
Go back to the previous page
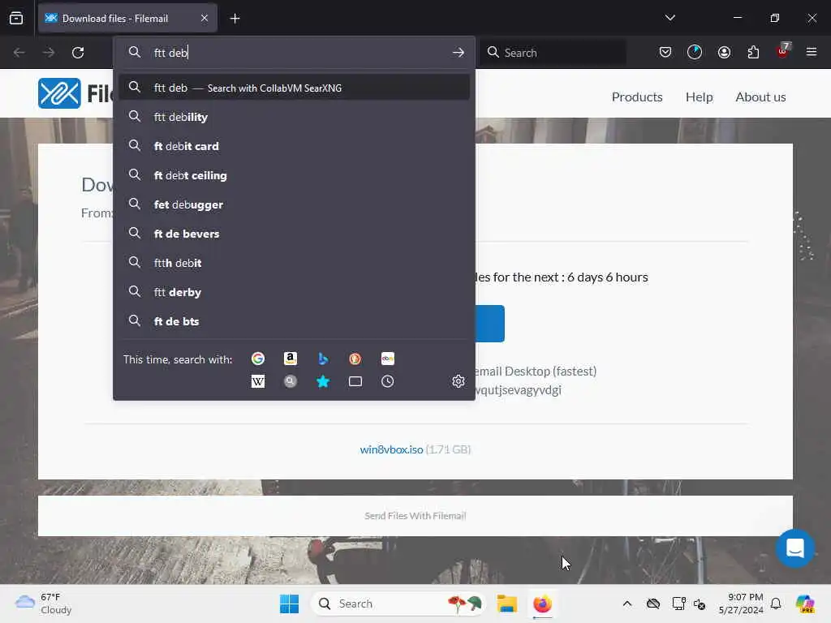19,53
